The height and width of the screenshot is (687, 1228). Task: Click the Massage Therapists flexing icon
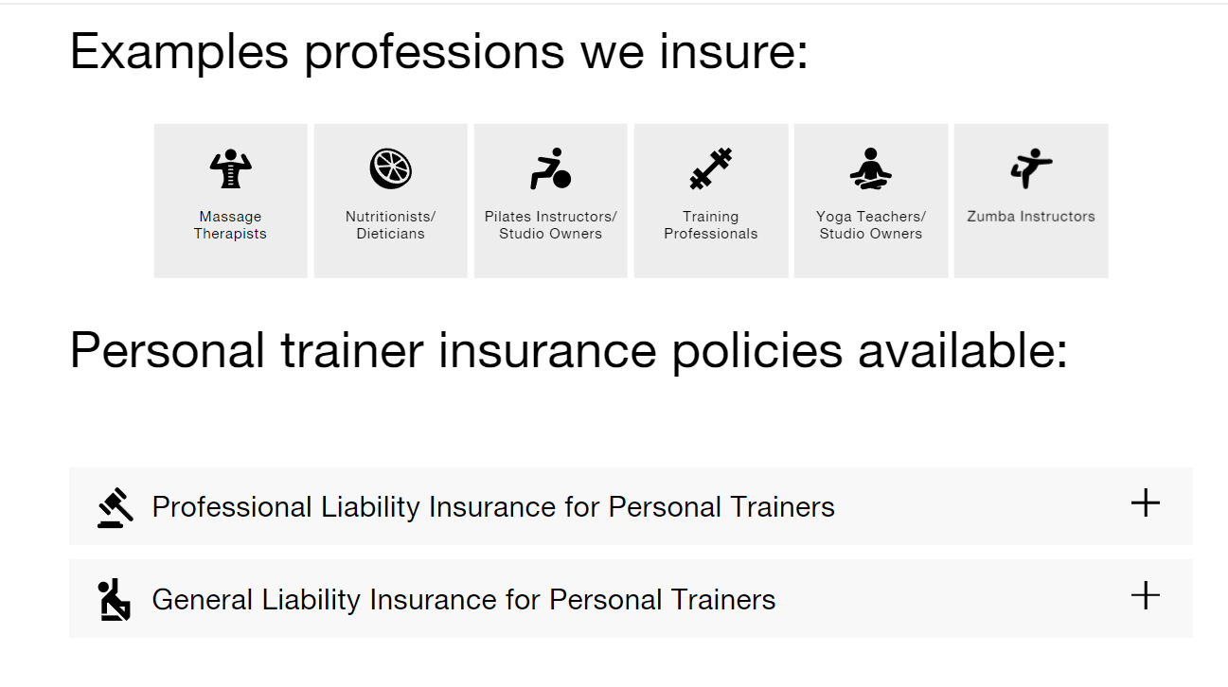[230, 168]
